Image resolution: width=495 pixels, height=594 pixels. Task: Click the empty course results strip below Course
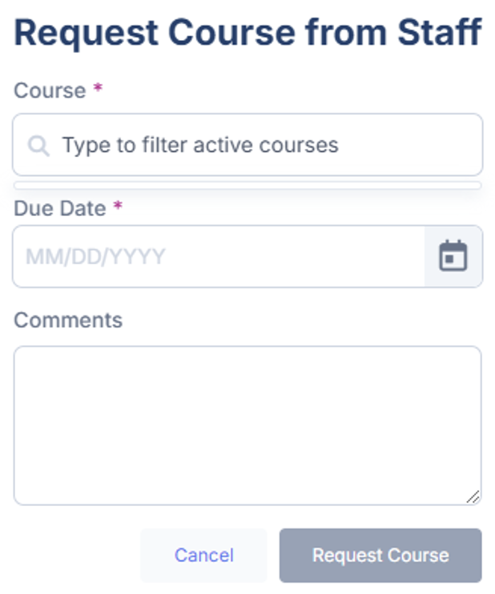tap(247, 186)
